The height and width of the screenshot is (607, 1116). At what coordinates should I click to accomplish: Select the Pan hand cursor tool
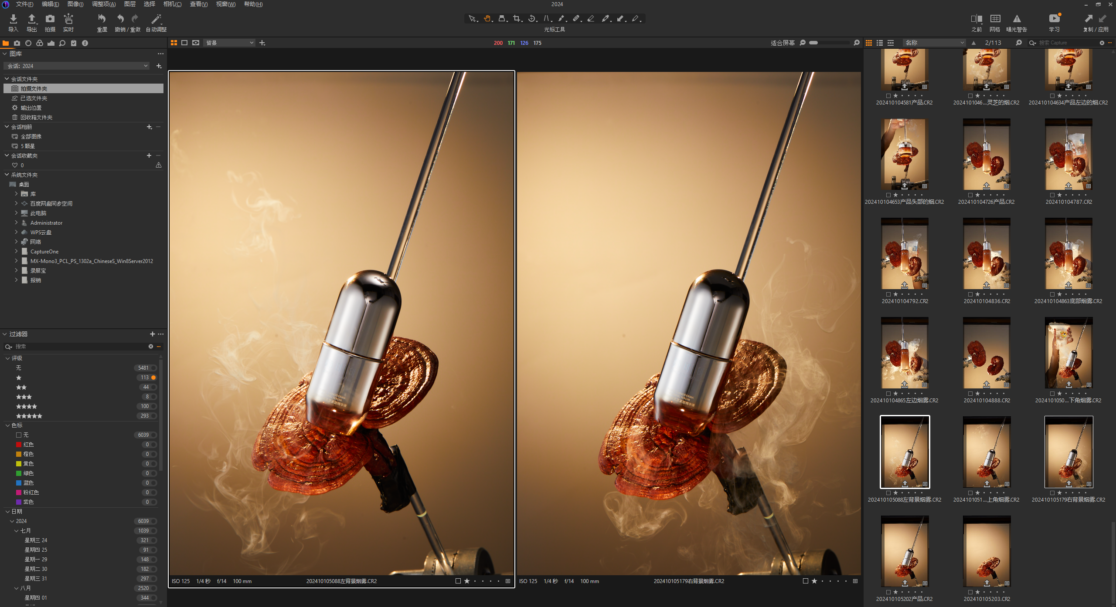(487, 18)
